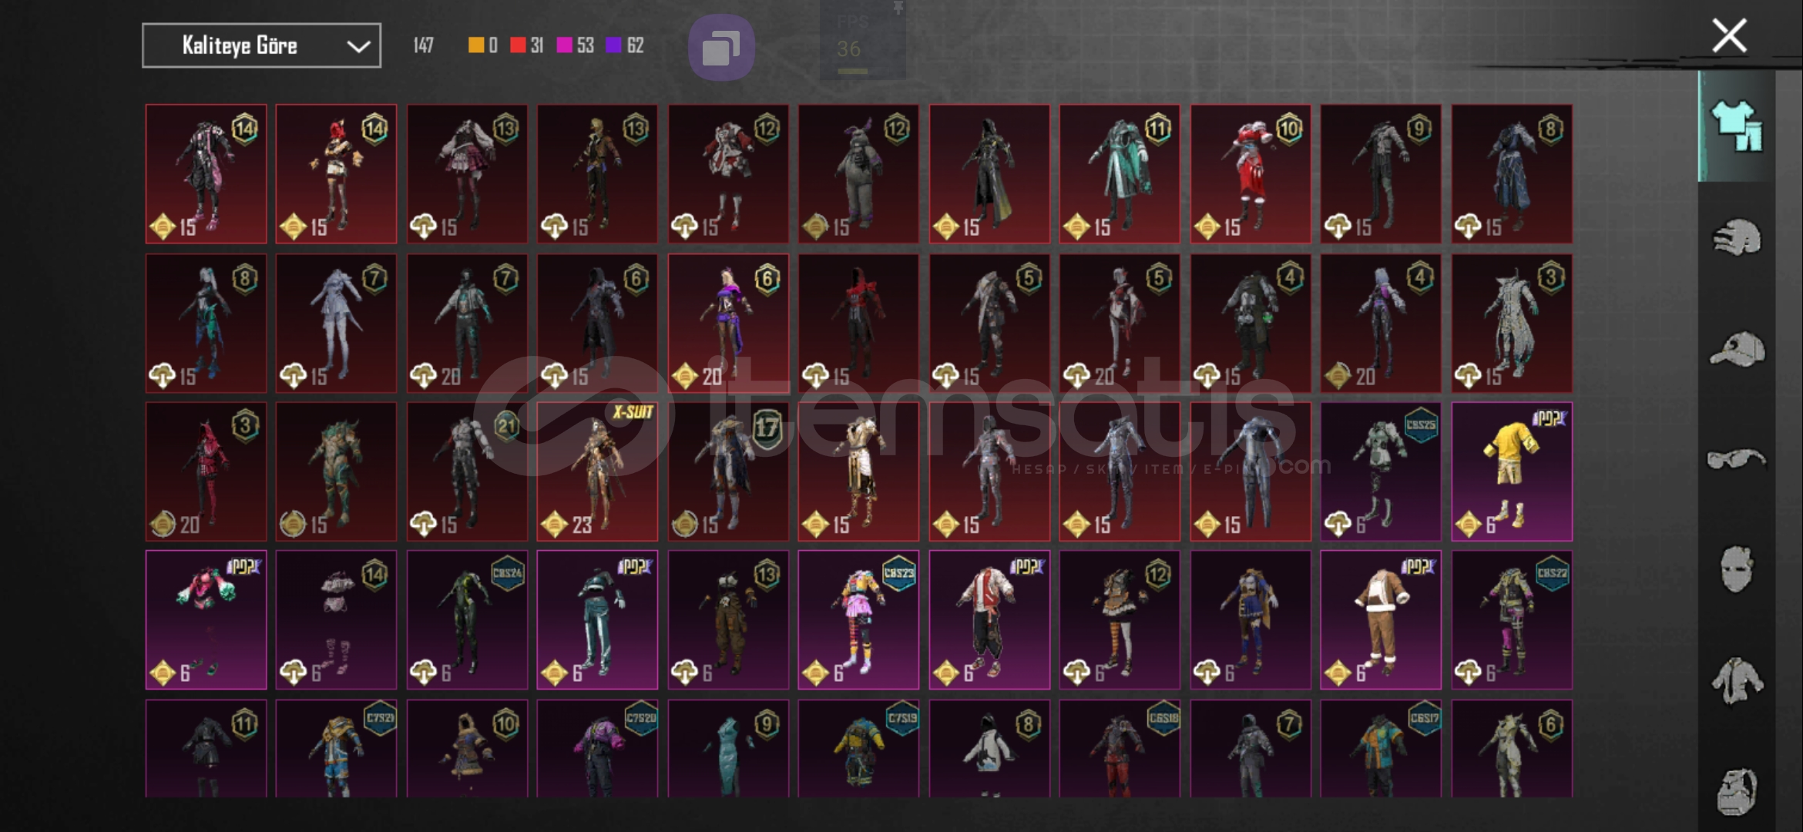The height and width of the screenshot is (832, 1803).
Task: Filter by purple quality swatch showing 62
Action: (625, 45)
